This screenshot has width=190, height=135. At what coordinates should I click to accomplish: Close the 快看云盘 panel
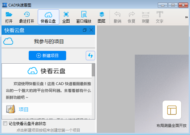91,30
